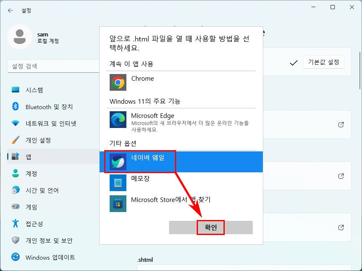Viewport: 362px width, 271px height.
Task: Confirm selection with the 확인 button
Action: (x=211, y=228)
